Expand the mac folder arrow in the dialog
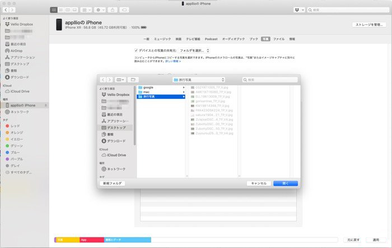This screenshot has width=392, height=248. [x=184, y=92]
